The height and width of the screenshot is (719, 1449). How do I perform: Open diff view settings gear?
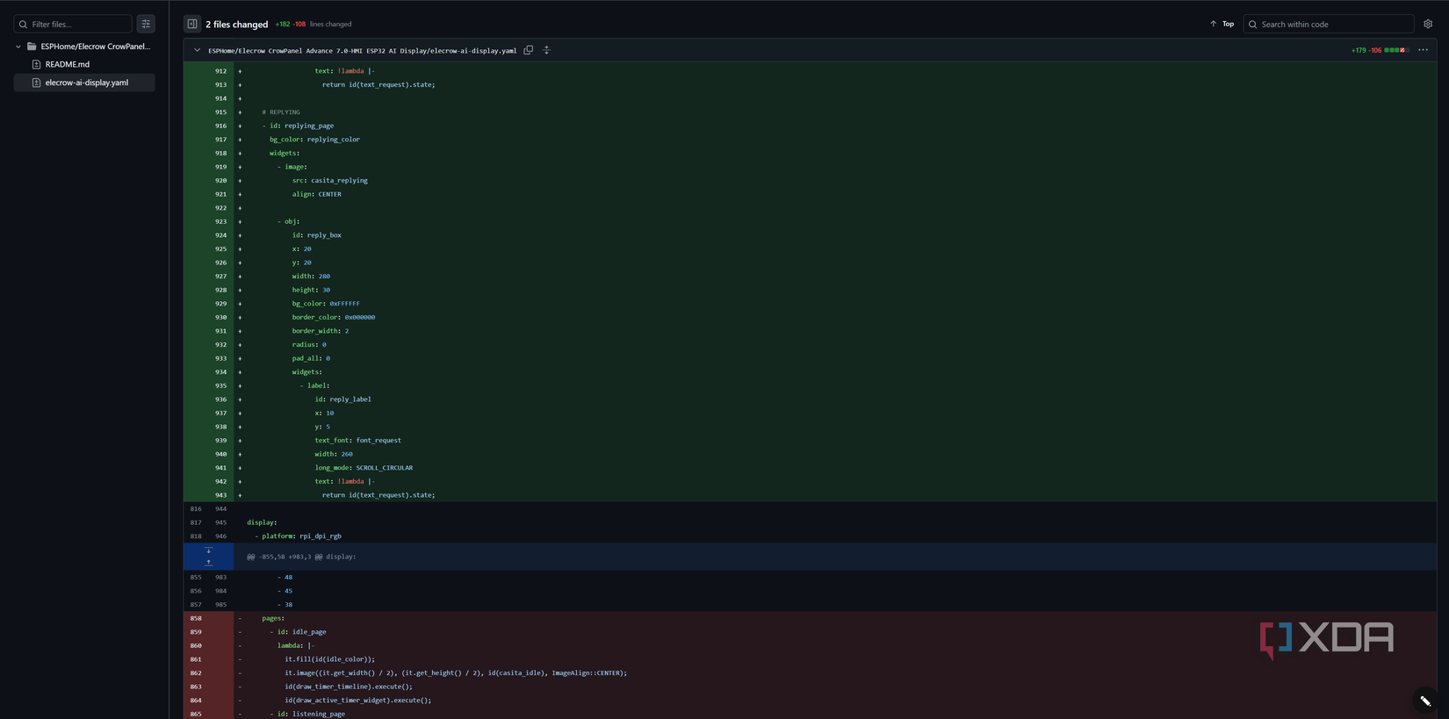[x=1428, y=24]
